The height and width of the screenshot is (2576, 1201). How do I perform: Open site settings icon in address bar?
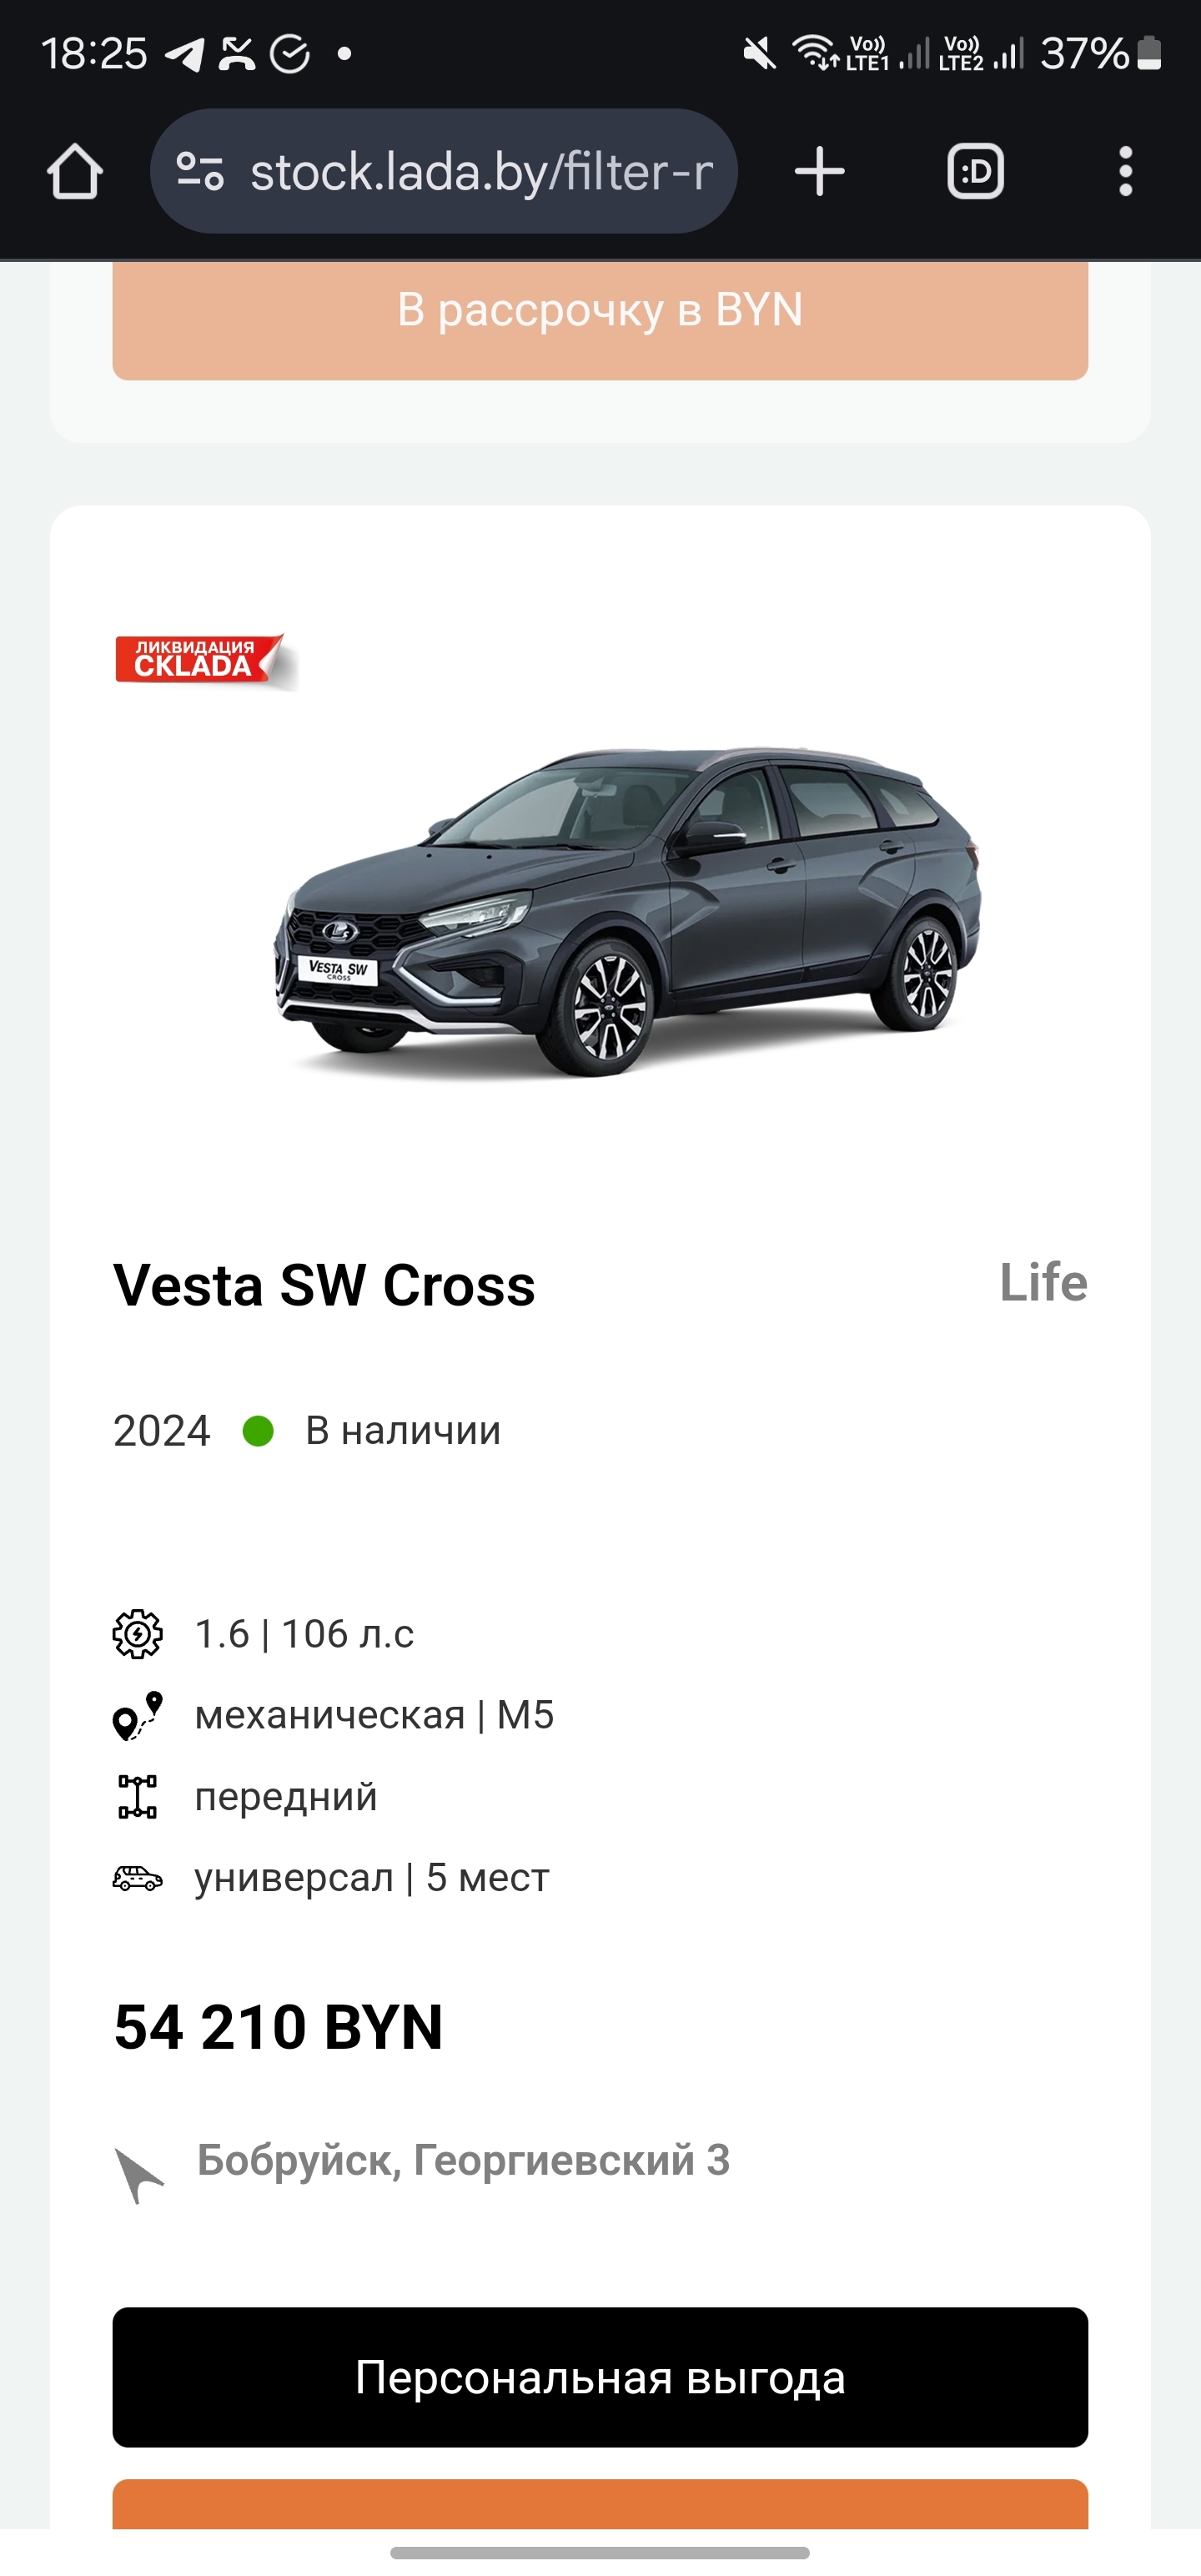(200, 172)
